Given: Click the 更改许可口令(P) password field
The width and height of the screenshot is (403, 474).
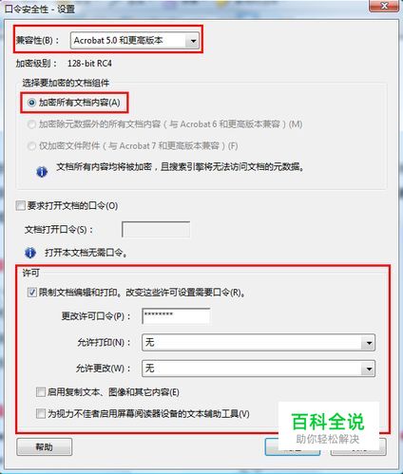Looking at the screenshot, I should click(x=176, y=315).
